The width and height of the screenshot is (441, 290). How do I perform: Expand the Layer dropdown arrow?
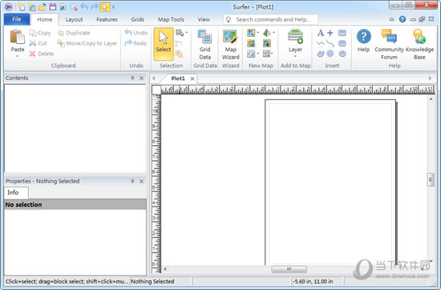coord(295,56)
